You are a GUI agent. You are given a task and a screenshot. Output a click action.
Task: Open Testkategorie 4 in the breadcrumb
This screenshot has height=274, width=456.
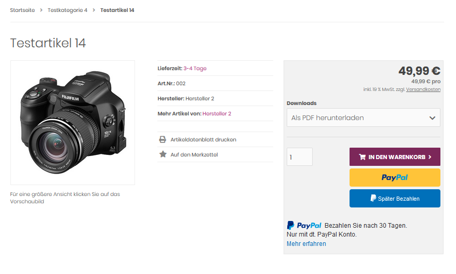click(68, 10)
